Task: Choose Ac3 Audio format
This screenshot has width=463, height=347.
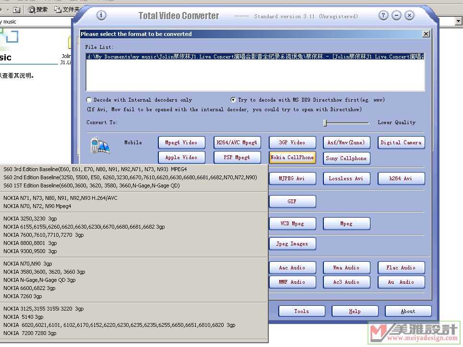Action: 346,282
